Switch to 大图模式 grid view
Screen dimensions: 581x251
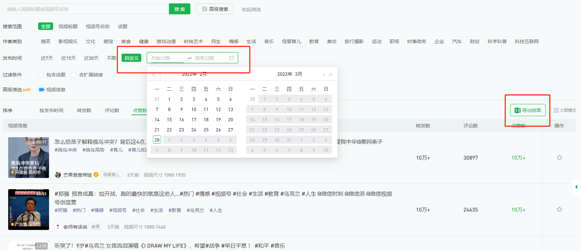tap(565, 110)
